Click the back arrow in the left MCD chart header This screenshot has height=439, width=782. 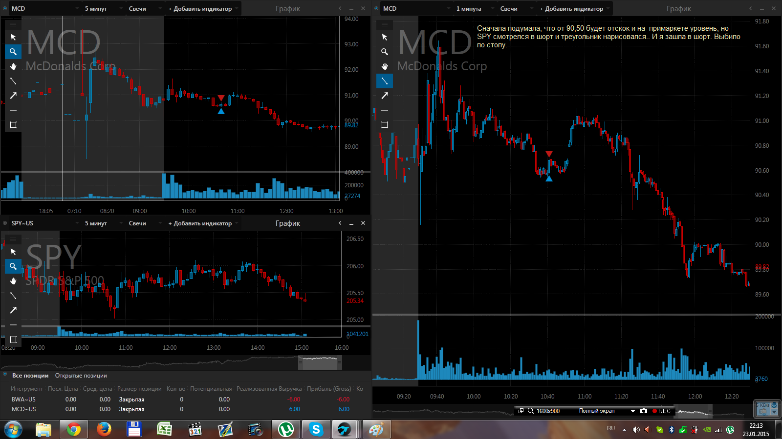point(340,8)
